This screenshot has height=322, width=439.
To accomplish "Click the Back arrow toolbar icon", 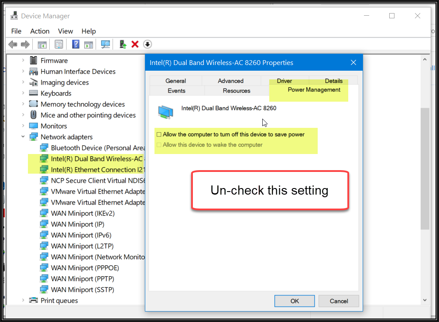I will coord(13,44).
